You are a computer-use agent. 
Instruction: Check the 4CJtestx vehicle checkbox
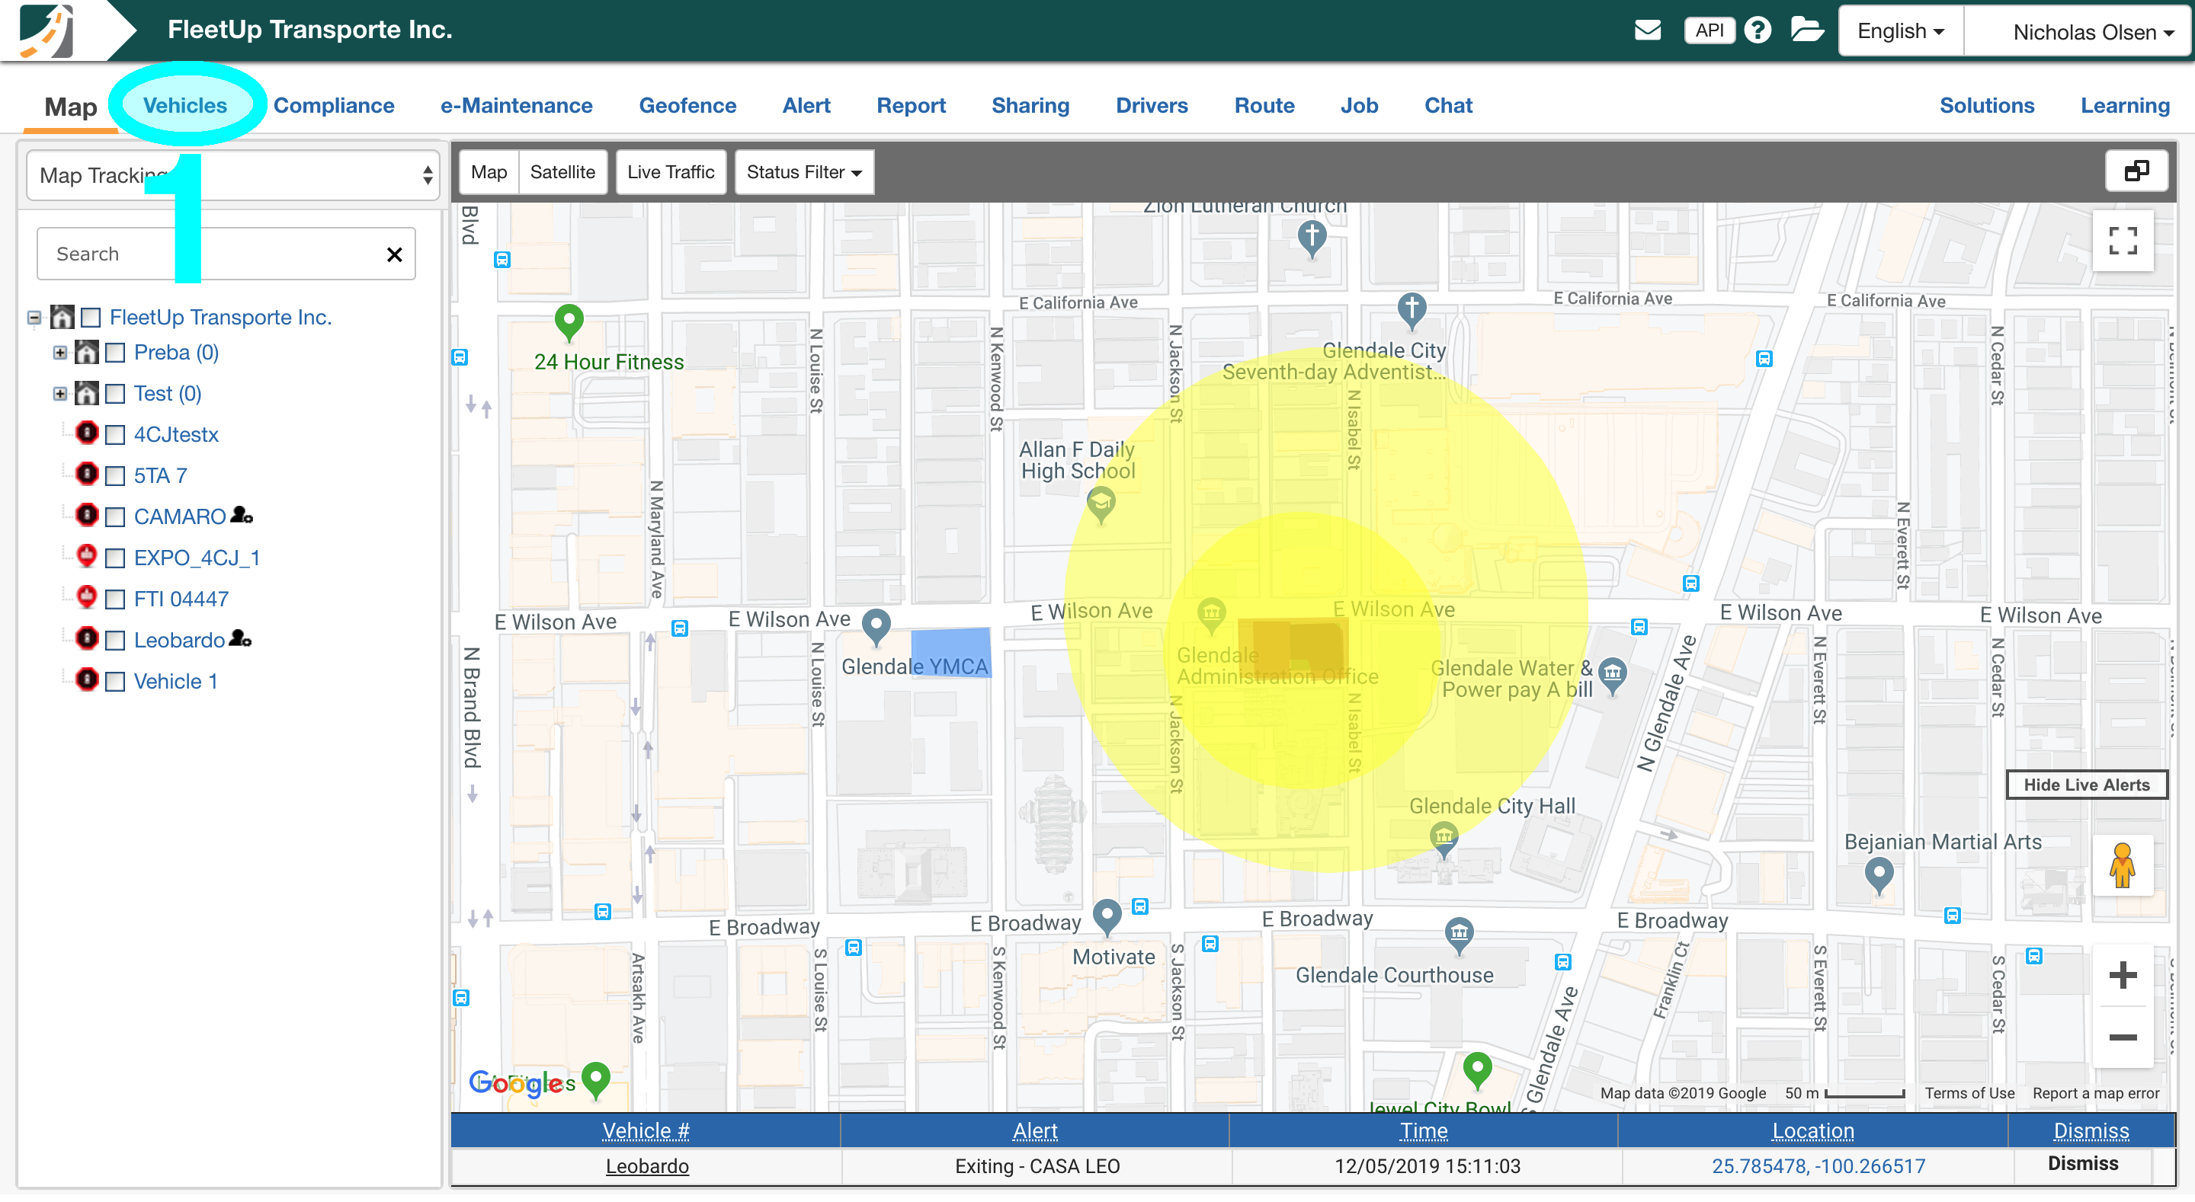[115, 435]
